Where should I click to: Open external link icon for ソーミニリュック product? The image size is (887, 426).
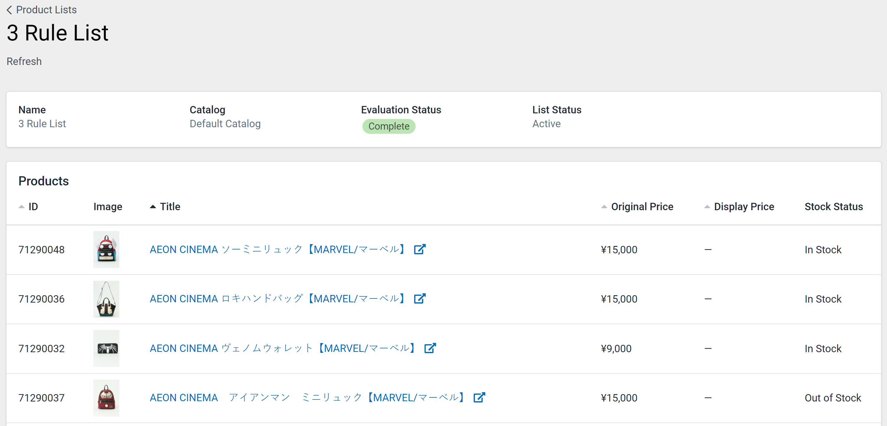pyautogui.click(x=420, y=249)
